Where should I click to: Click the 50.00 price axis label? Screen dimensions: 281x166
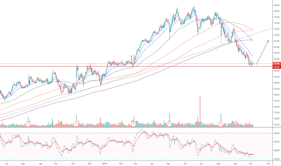tap(276, 83)
